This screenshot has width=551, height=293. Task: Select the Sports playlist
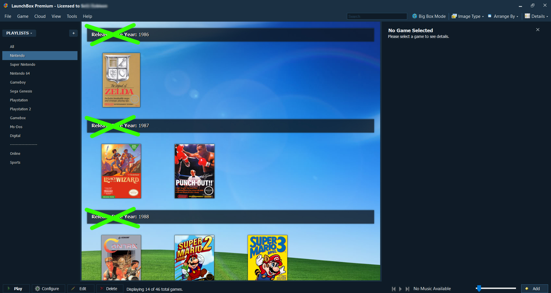pyautogui.click(x=40, y=162)
